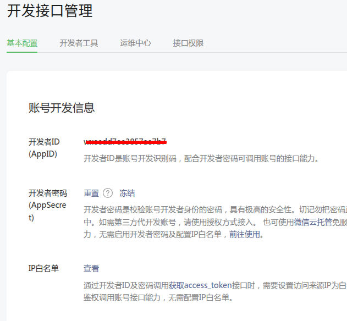Click the 开发者ID (AppID) label
Viewport: 347px width, 321px height.
(44, 148)
